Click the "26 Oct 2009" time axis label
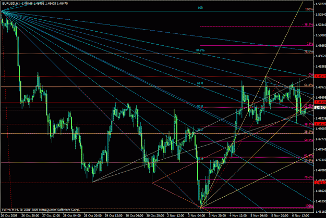Screen dimensions: 326x218 [x=9, y=215]
